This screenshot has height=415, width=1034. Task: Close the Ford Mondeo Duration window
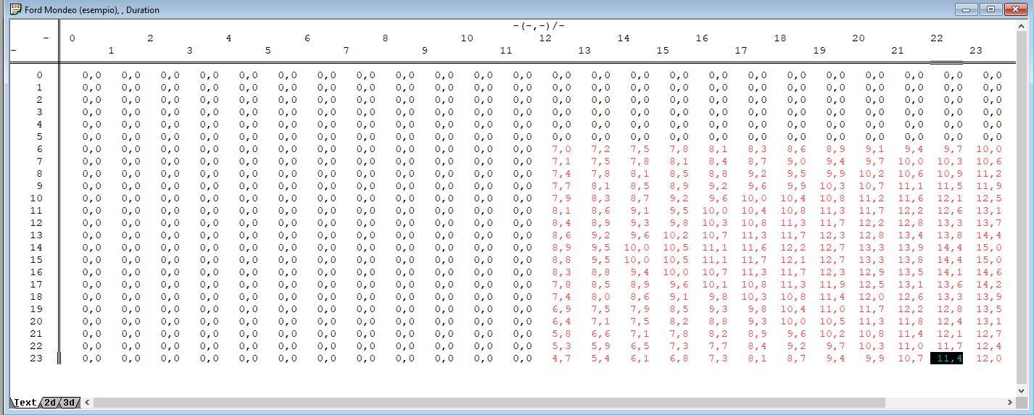(1016, 9)
